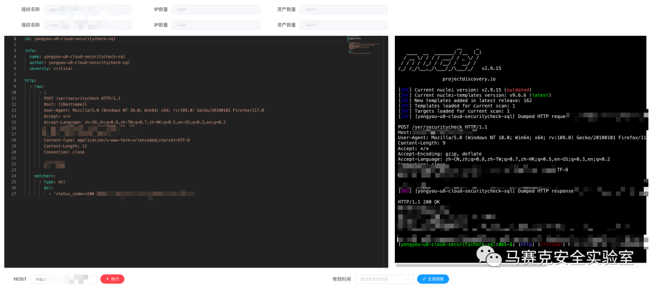Click the User-Agent line in the editor
The image size is (656, 287).
[154, 110]
